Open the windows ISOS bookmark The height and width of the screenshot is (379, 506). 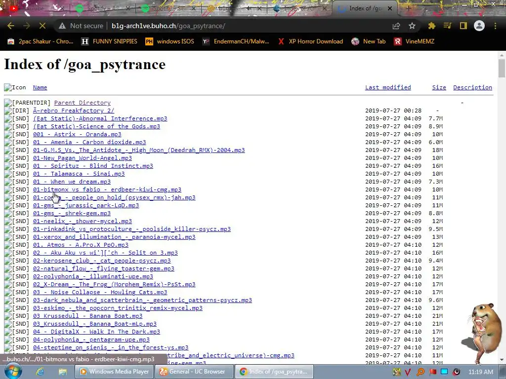pyautogui.click(x=170, y=41)
